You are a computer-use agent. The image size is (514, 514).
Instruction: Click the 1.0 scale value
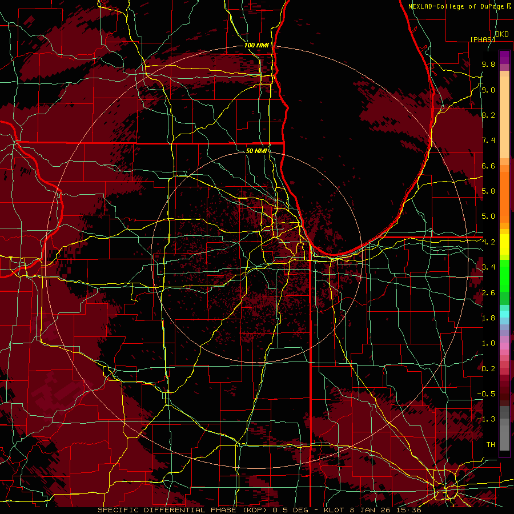[x=488, y=343]
